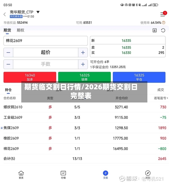The height and width of the screenshot is (184, 169).
Task: Tap the 手数 quantity field
Action: [46, 64]
